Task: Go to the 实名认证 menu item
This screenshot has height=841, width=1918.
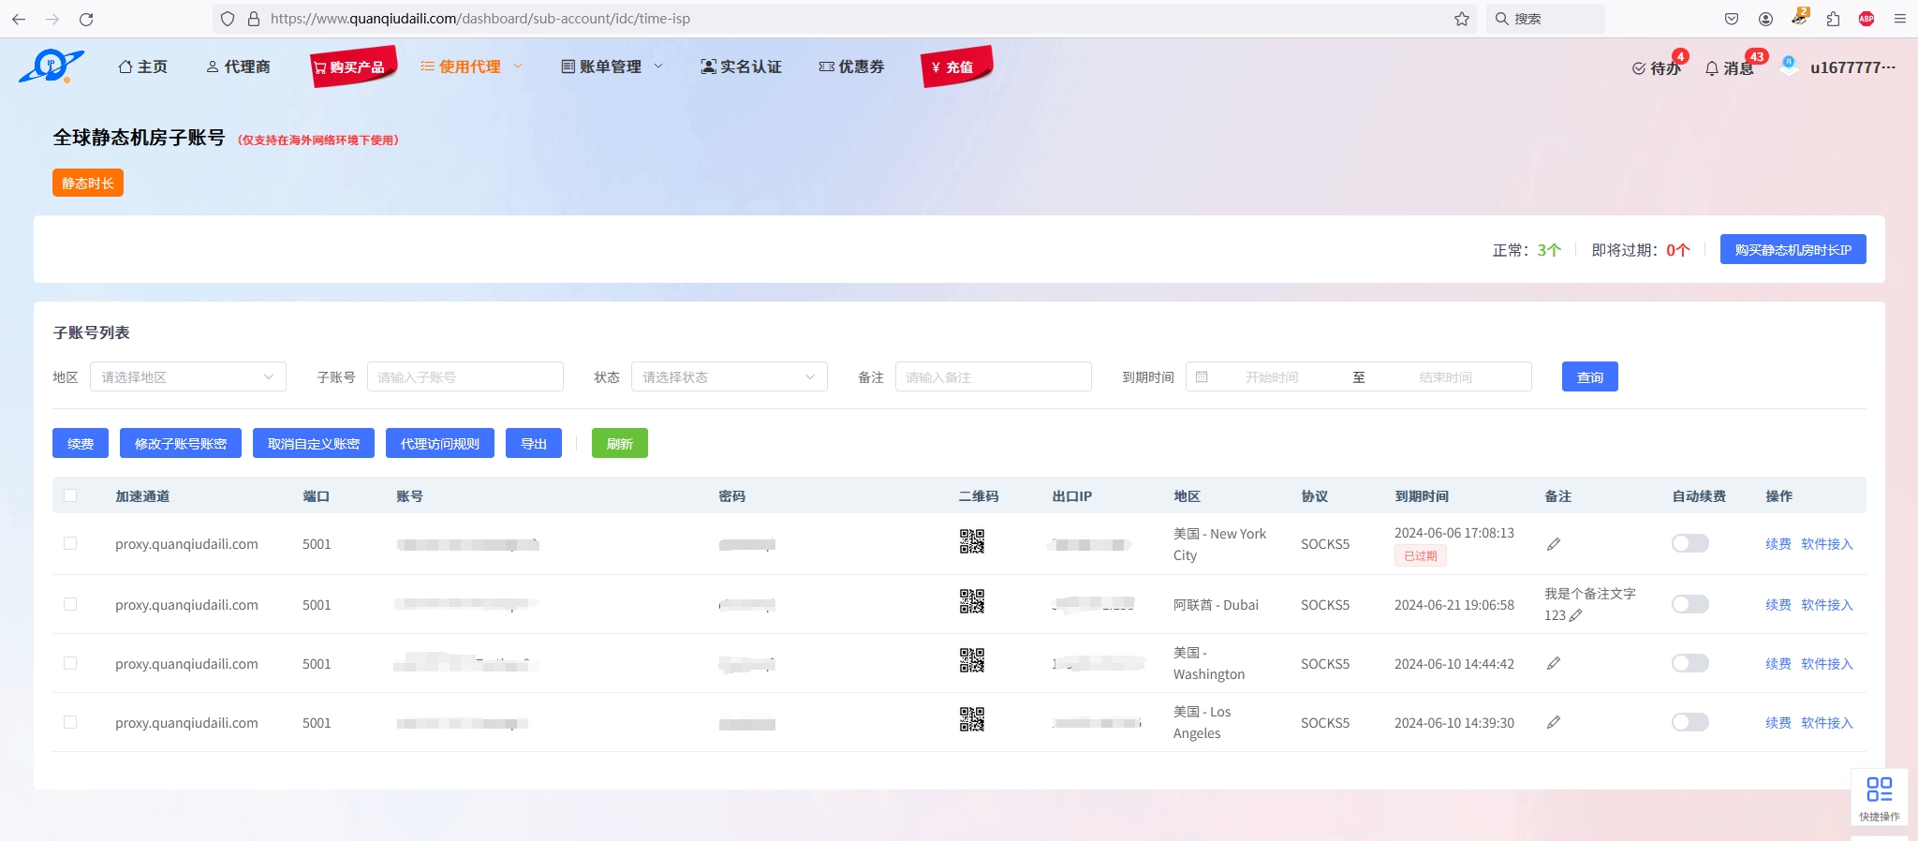Action: coord(741,66)
